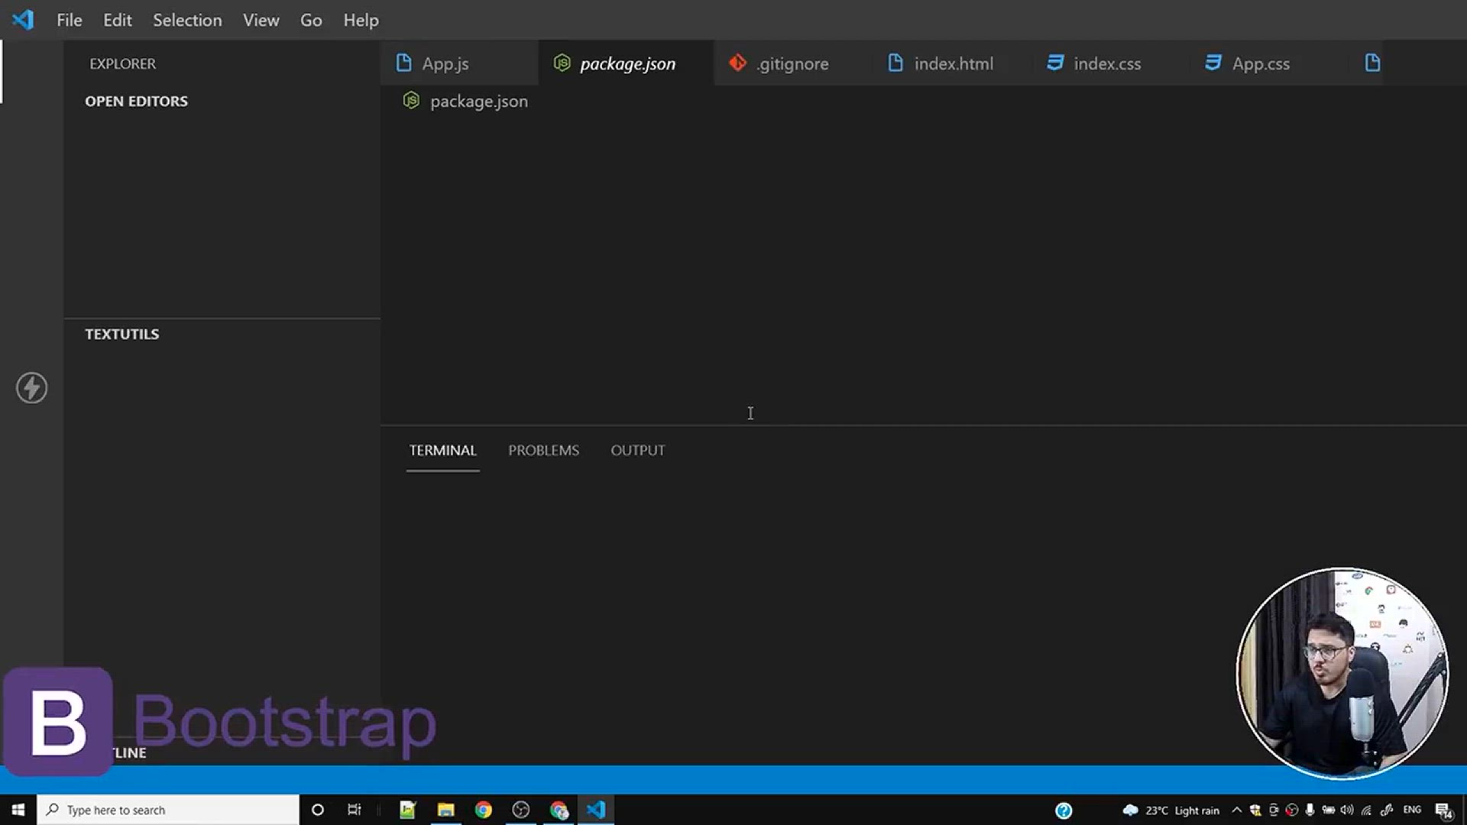This screenshot has width=1467, height=825.
Task: Open the Selection menu
Action: coord(187,20)
